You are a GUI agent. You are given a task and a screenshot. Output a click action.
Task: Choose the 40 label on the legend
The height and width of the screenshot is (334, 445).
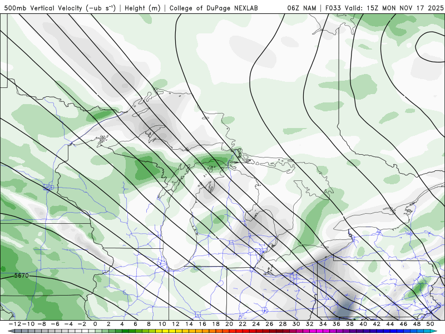363,324
